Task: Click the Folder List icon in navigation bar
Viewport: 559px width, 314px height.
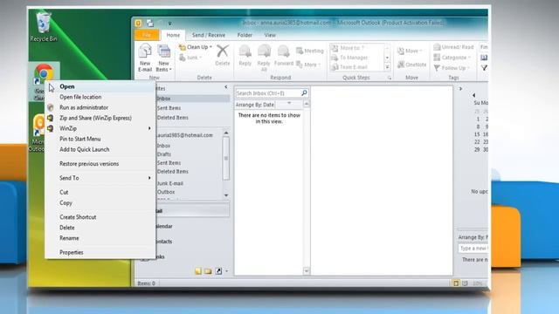Action: tap(208, 271)
